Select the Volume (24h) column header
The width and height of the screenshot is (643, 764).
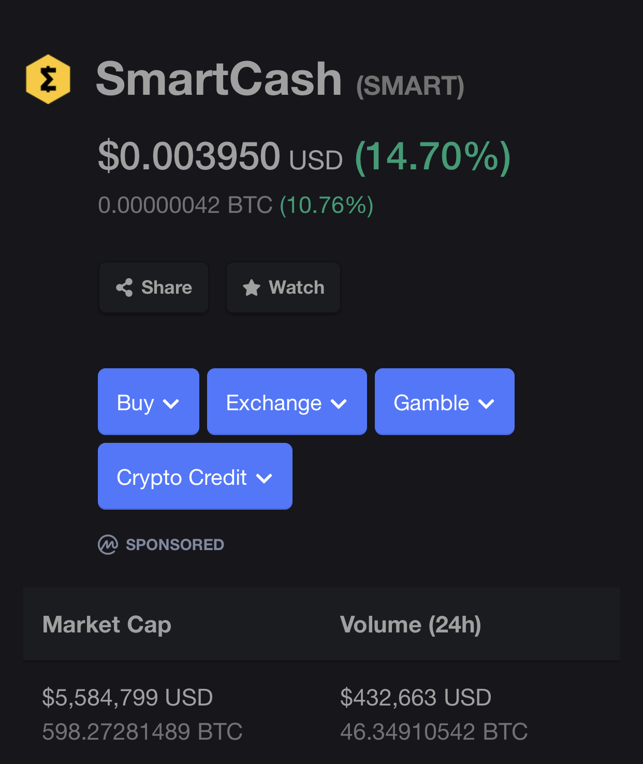[411, 625]
